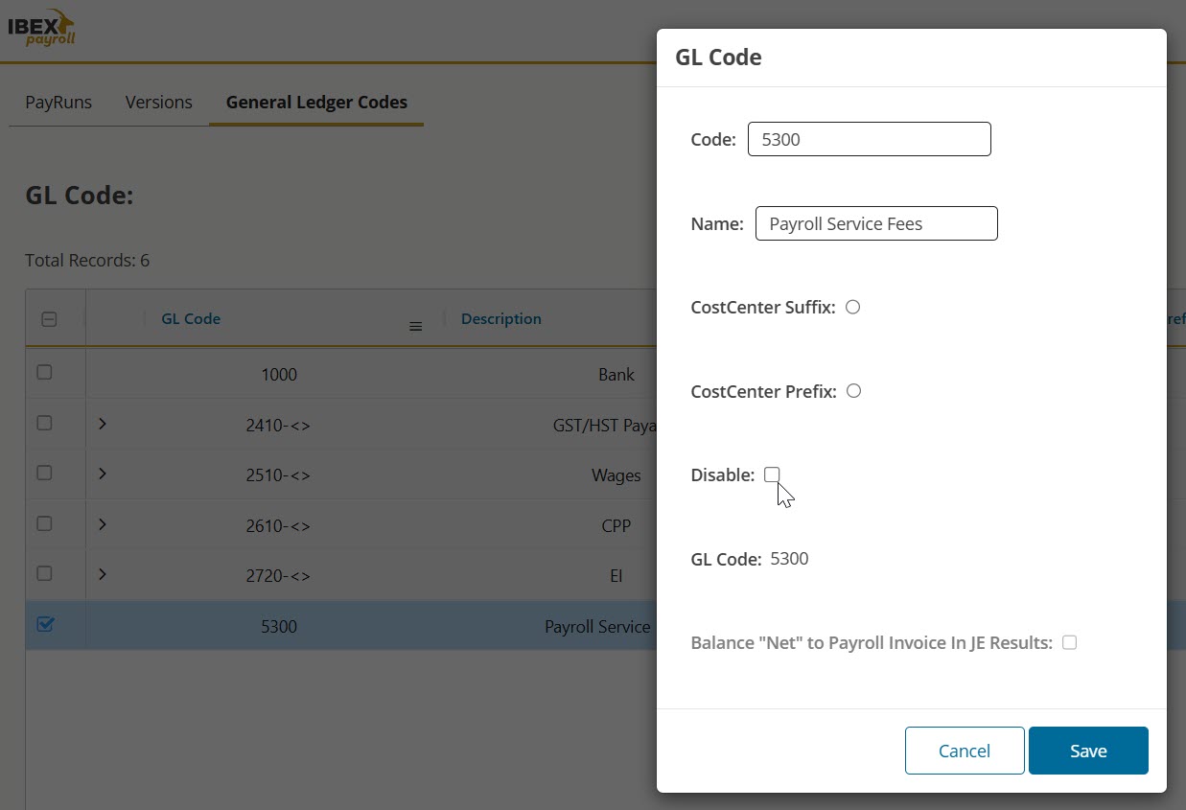1186x810 pixels.
Task: Check the row checkbox for 1000 Bank
Action: [x=44, y=372]
